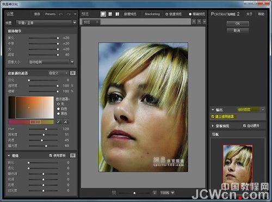Image resolution: width=272 pixels, height=202 pixels.
Task: Go to the next preview tab arrow
Action: 199,22
